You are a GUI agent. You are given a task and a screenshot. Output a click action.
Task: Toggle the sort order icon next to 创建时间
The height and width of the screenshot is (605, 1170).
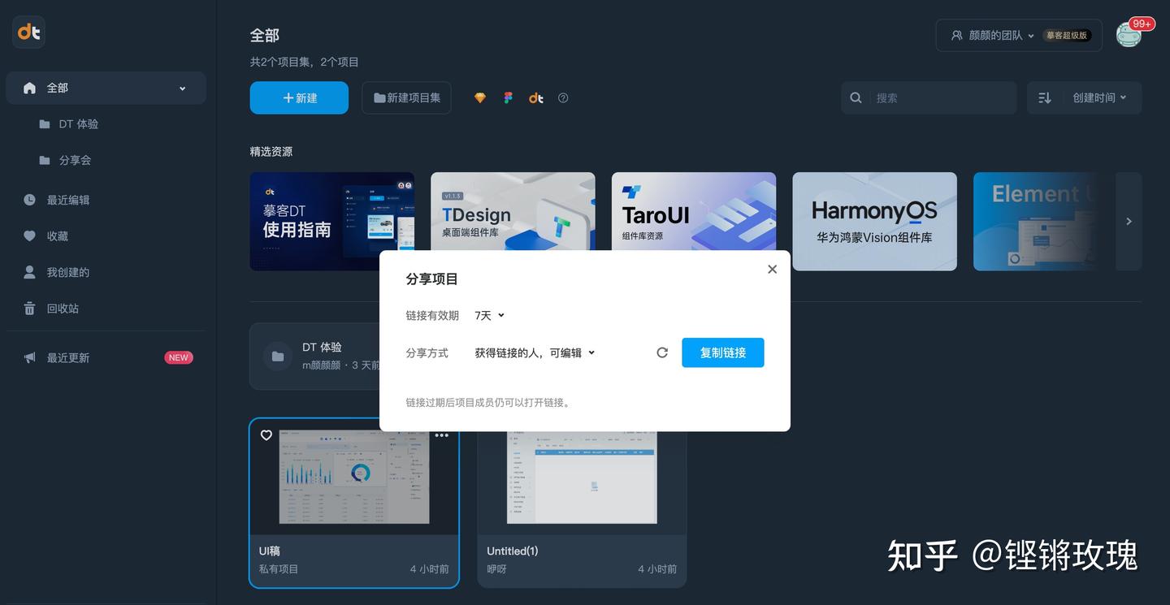[1046, 97]
